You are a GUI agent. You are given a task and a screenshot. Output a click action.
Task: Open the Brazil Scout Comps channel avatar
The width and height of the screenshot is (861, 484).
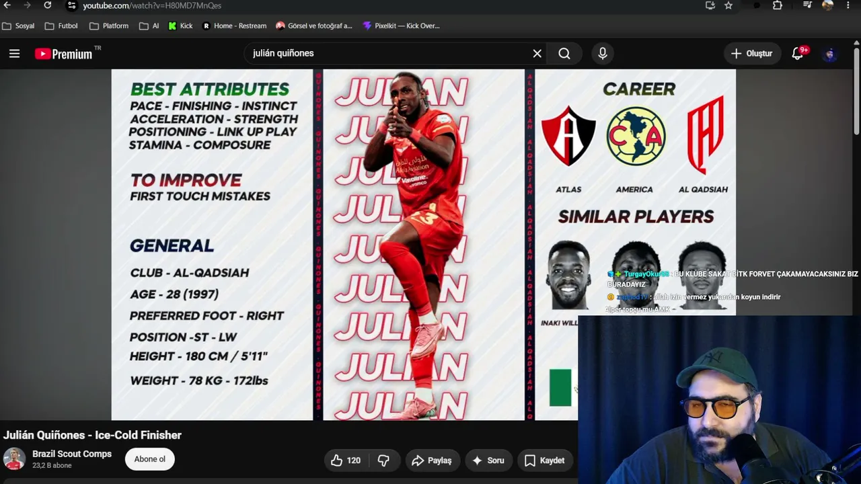coord(14,460)
